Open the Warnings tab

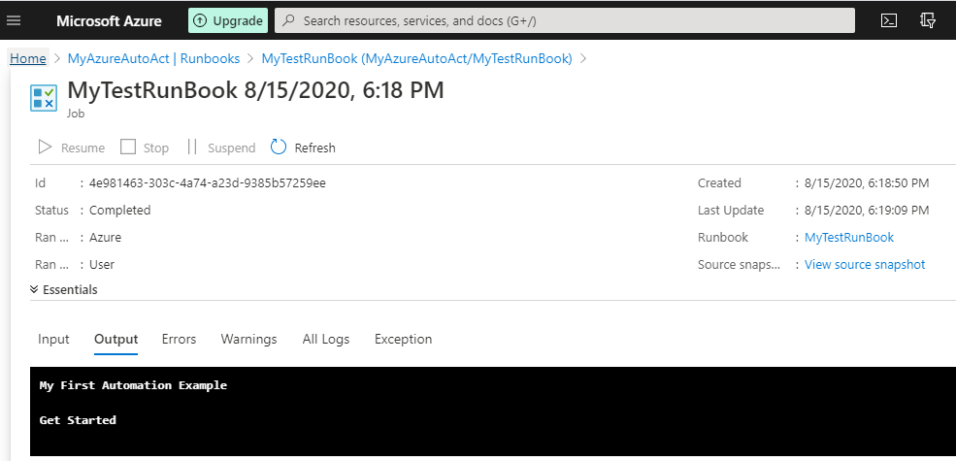[x=248, y=339]
